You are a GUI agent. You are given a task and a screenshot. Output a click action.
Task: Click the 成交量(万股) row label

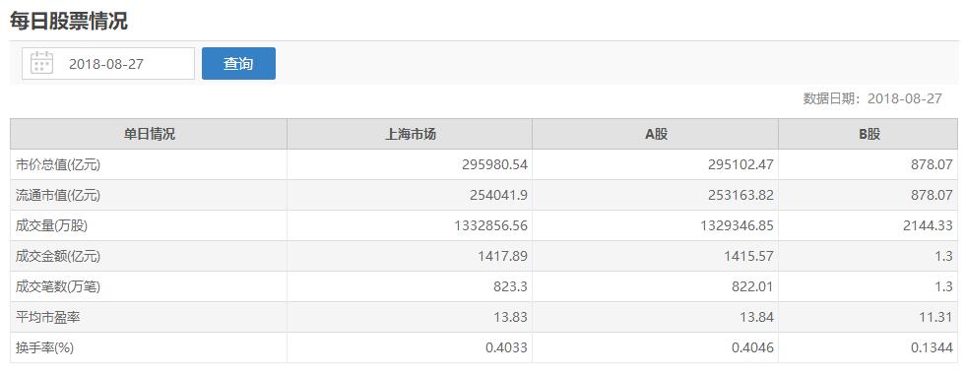[x=51, y=225]
